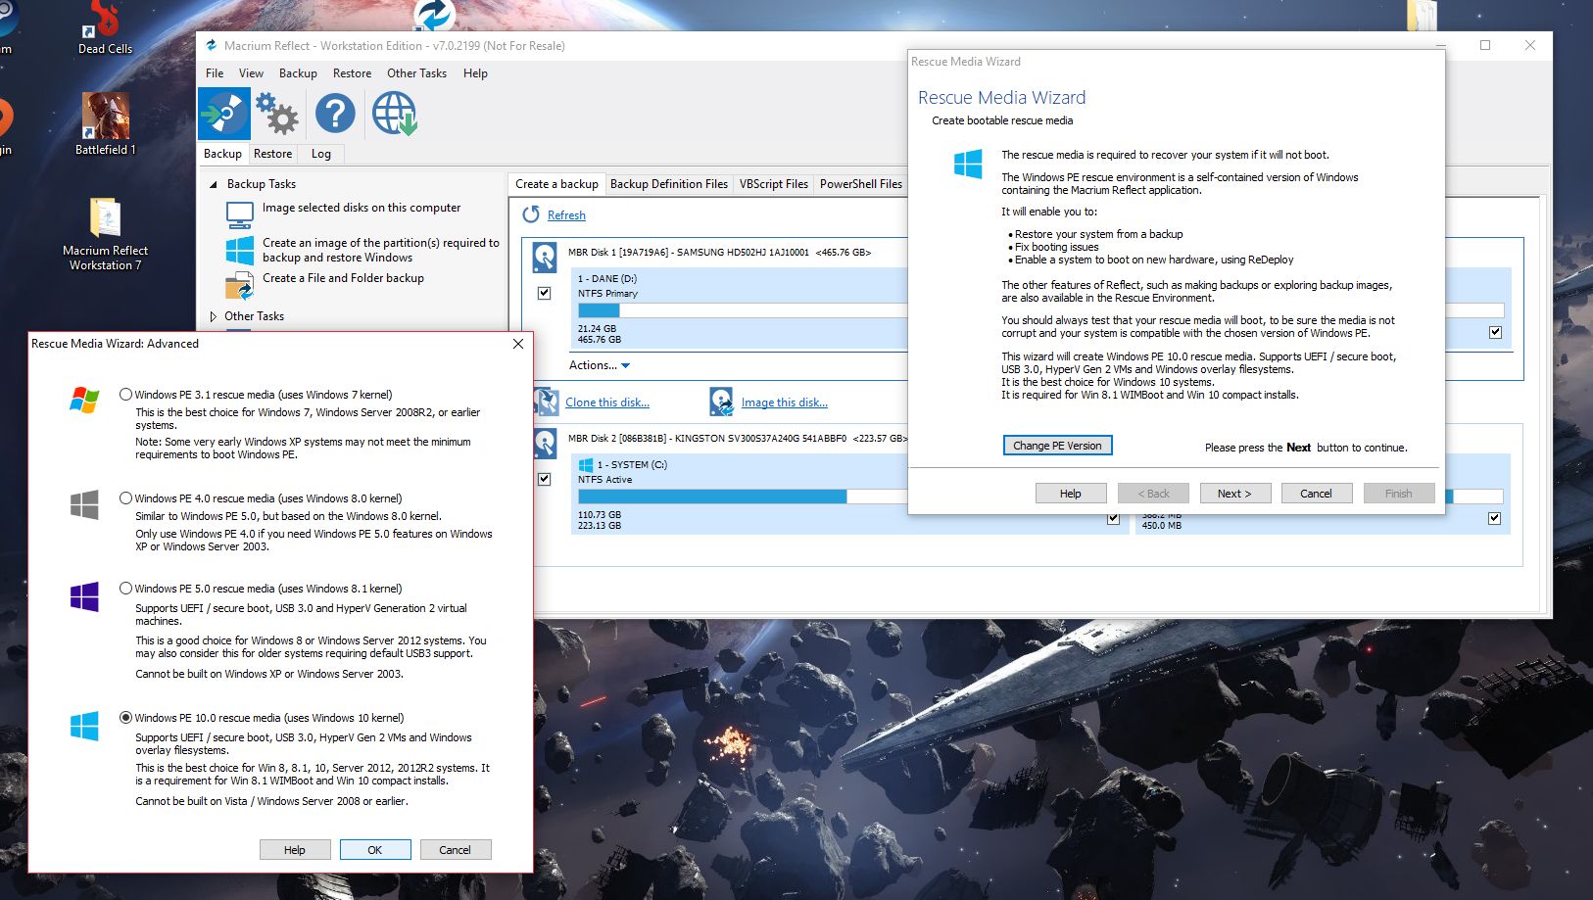Switch to the VBScript Files tab
The height and width of the screenshot is (900, 1593).
[x=774, y=184]
